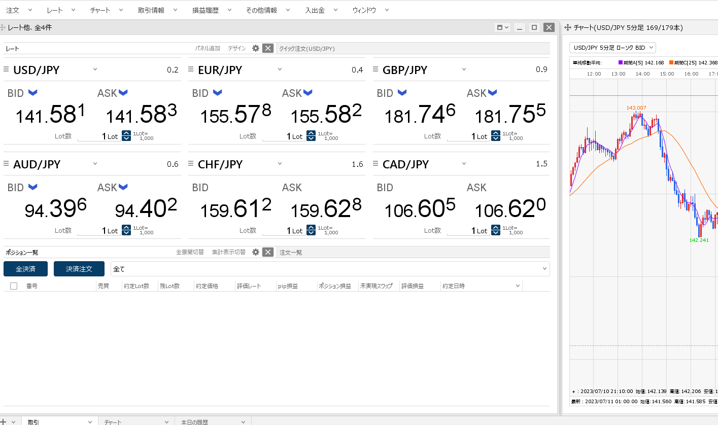Viewport: 718px width, 425px height.
Task: Open the window layout icon in レート他 title bar
Action: (x=502, y=27)
